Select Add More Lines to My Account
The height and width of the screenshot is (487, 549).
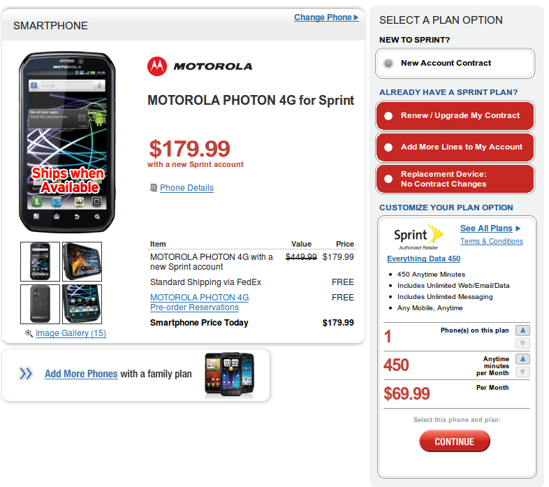389,147
